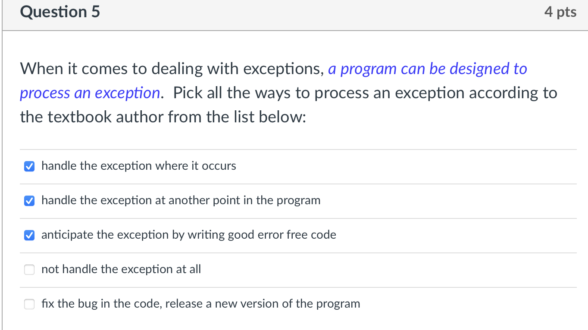This screenshot has width=588, height=330.
Task: Click the 'Question 5' heading
Action: click(x=60, y=12)
